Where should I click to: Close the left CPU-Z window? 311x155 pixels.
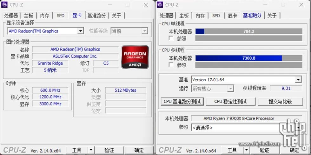[146, 5]
